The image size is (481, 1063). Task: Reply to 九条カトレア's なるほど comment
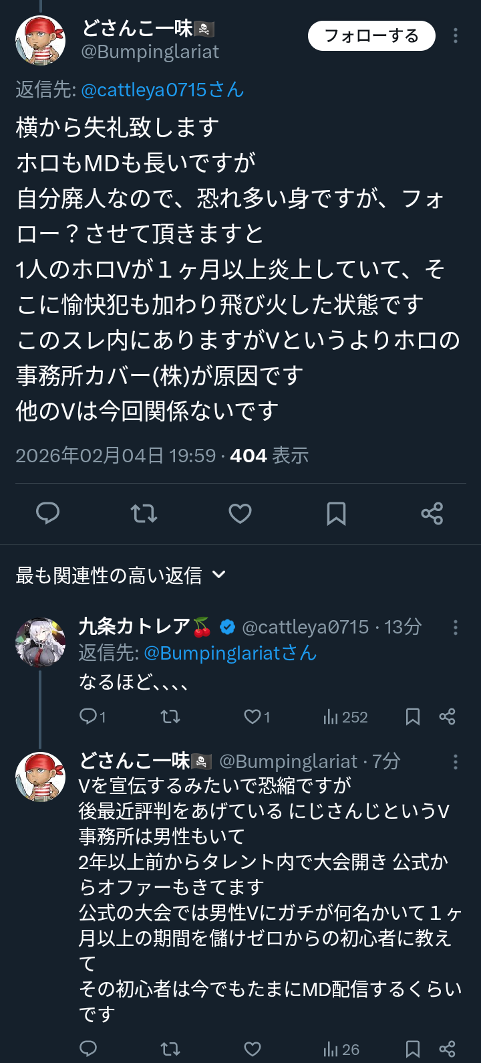92,717
